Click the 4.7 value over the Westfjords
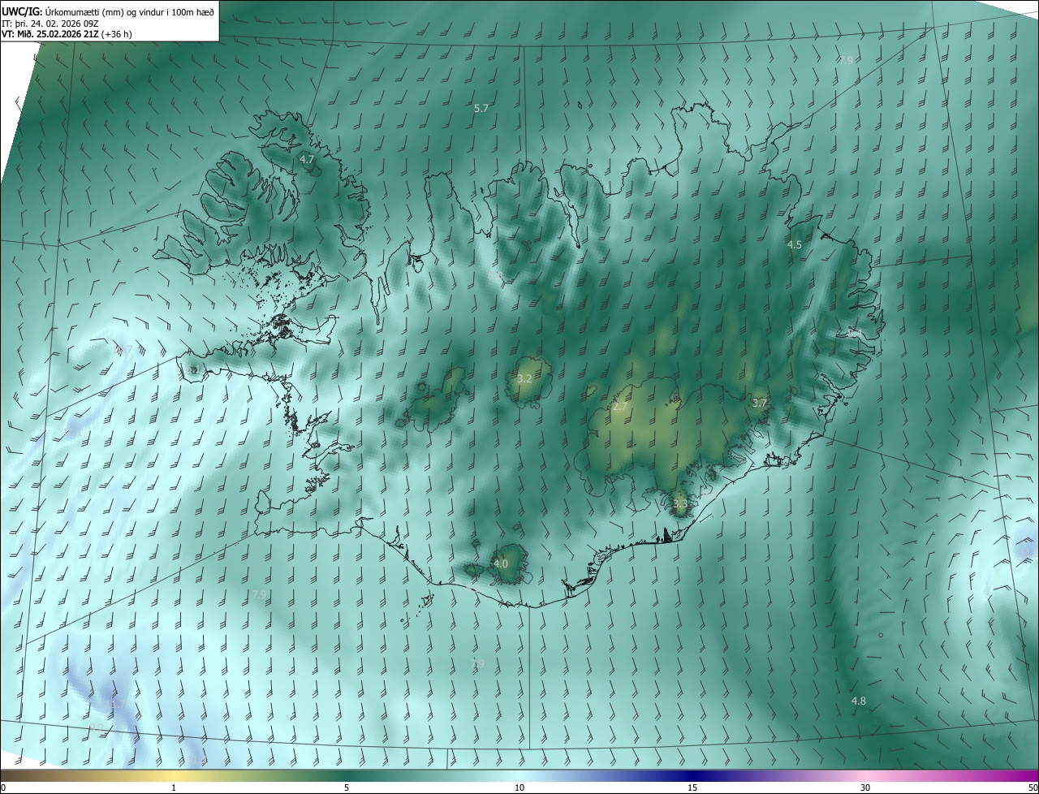Screen dimensions: 1039x794 [307, 160]
